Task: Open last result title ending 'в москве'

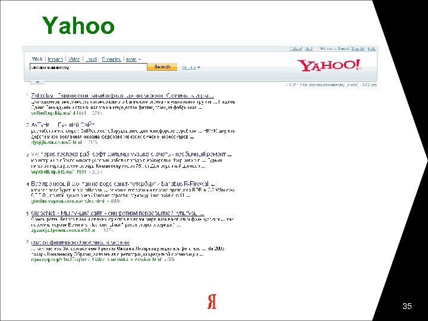Action: click(x=80, y=243)
